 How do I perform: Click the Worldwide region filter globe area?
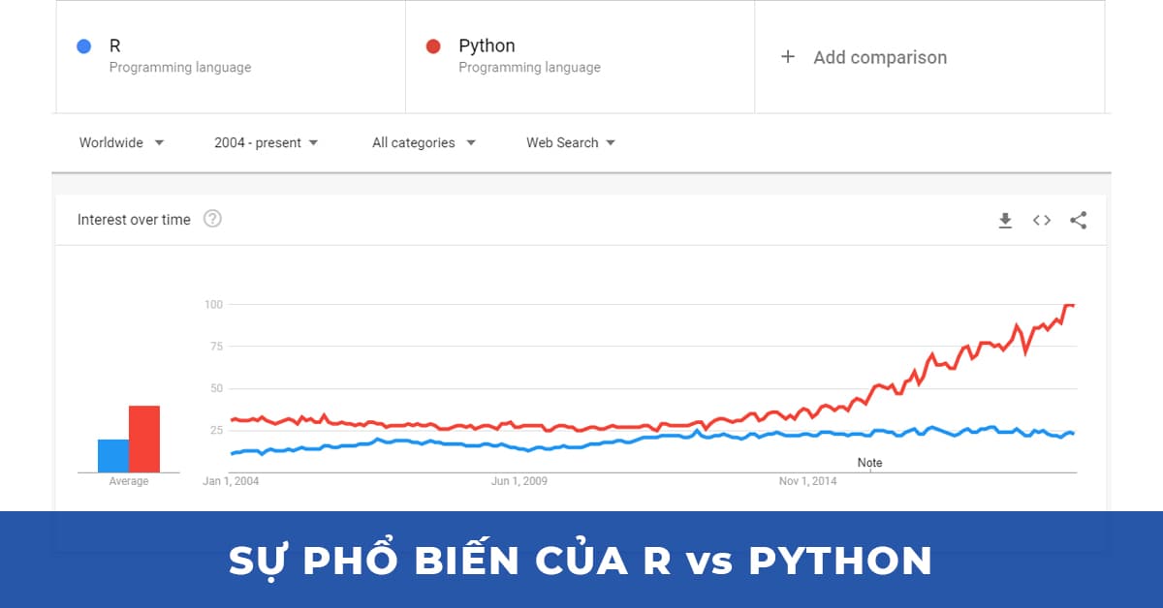[110, 142]
